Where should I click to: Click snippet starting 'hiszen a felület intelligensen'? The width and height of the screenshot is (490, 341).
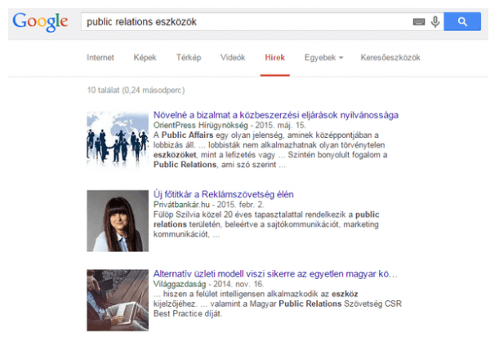tap(278, 303)
